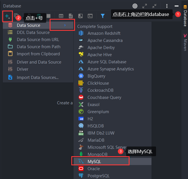Open the query console toolbar icon
The width and height of the screenshot is (188, 179).
click(90, 16)
